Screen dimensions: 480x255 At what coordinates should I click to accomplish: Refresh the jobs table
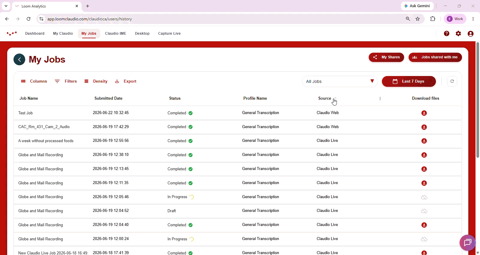tap(452, 81)
